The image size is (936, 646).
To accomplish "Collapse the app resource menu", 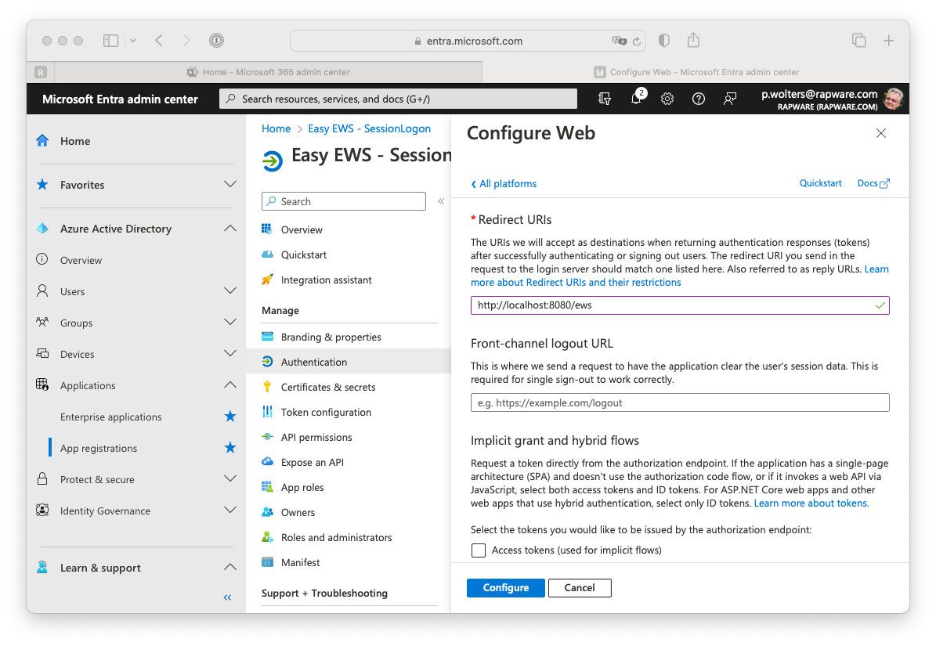I will point(440,201).
